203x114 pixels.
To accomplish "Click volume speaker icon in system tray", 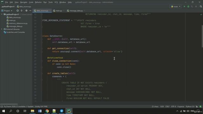I will pos(188,111).
